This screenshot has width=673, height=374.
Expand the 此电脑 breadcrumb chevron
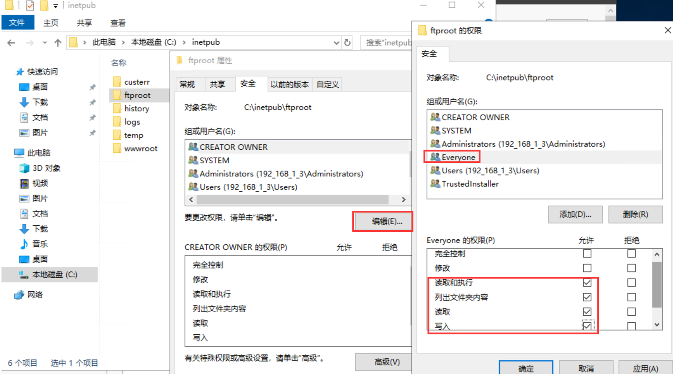click(123, 42)
